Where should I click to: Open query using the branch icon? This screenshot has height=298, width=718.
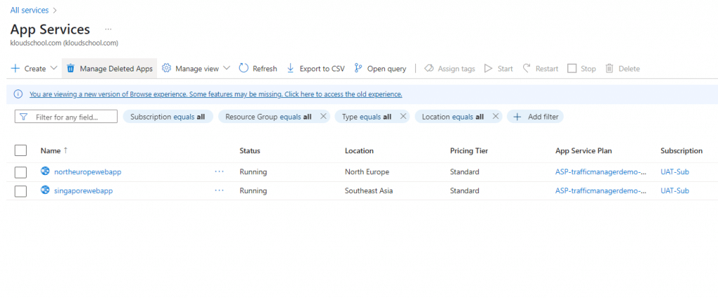pyautogui.click(x=358, y=69)
